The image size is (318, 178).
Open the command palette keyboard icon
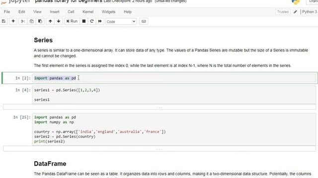pos(144,21)
